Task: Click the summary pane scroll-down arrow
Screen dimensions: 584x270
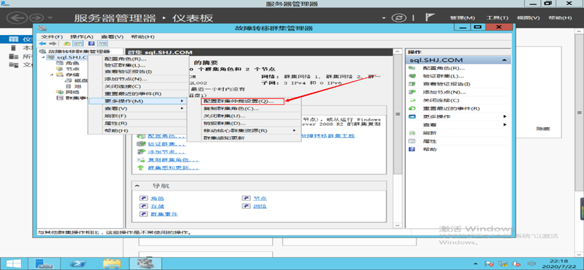Action: [x=397, y=225]
